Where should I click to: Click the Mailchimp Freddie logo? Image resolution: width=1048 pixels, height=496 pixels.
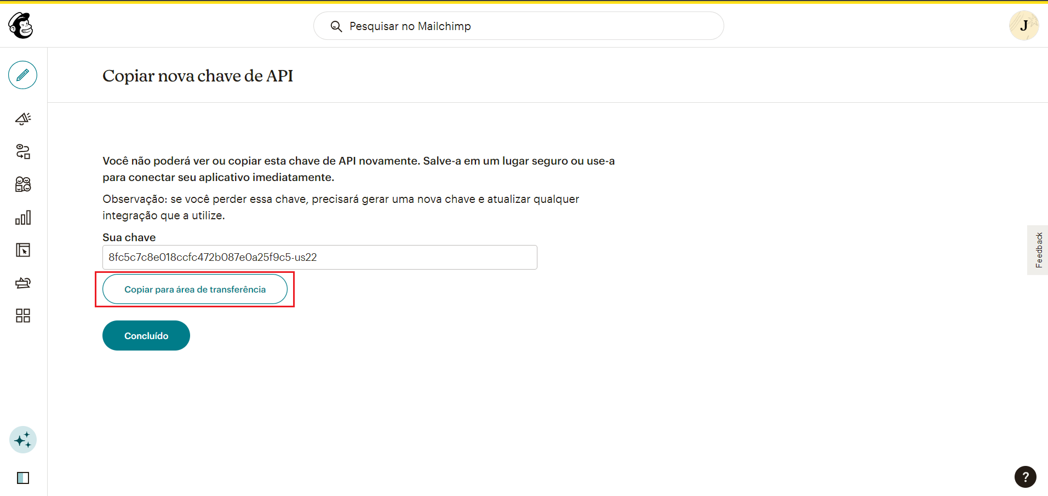pos(21,26)
